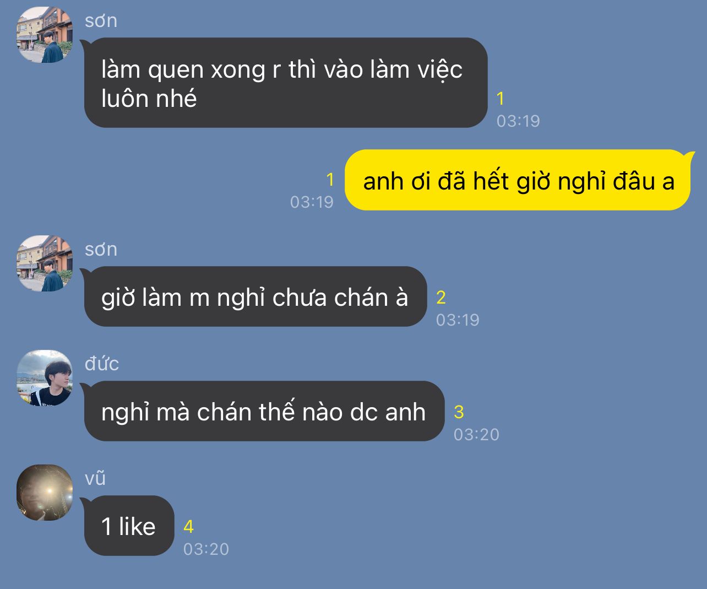Screen dimensions: 707x589
Task: Tap read count 4 beside '1 like'
Action: tap(188, 527)
